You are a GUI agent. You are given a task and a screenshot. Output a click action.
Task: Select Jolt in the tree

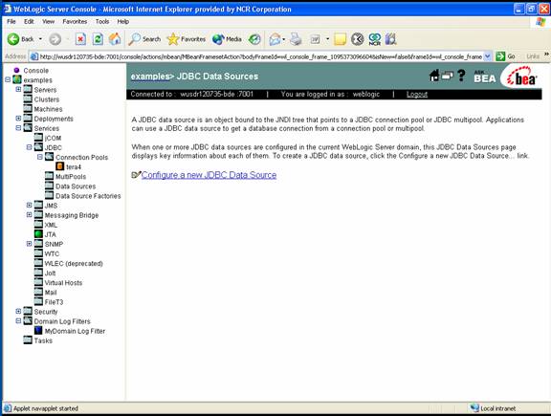51,273
